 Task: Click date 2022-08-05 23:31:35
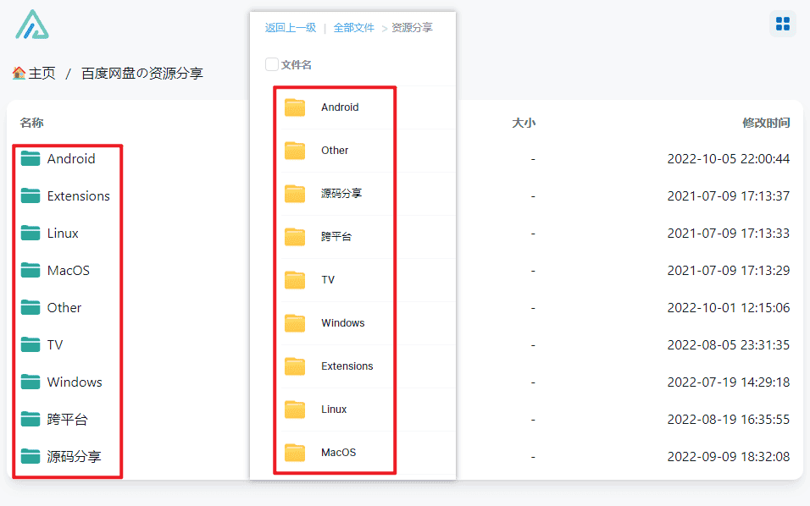tap(729, 344)
